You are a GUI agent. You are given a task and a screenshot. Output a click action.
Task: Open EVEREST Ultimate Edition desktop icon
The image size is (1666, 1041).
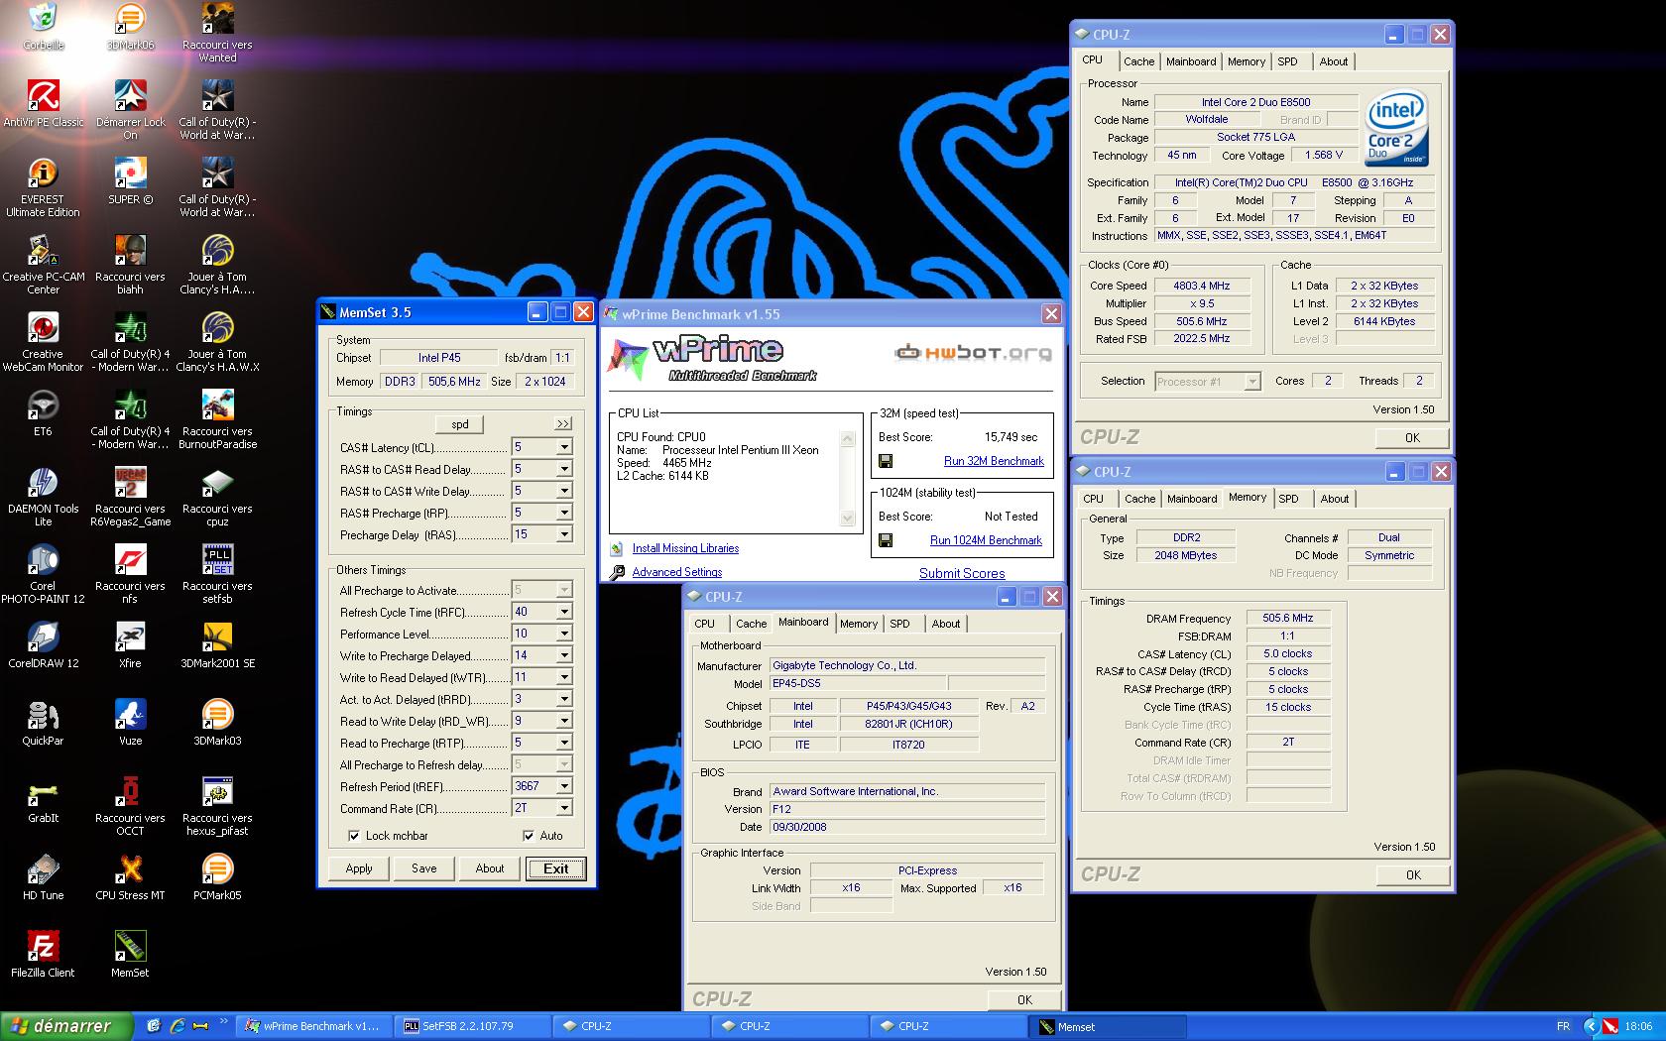43,186
